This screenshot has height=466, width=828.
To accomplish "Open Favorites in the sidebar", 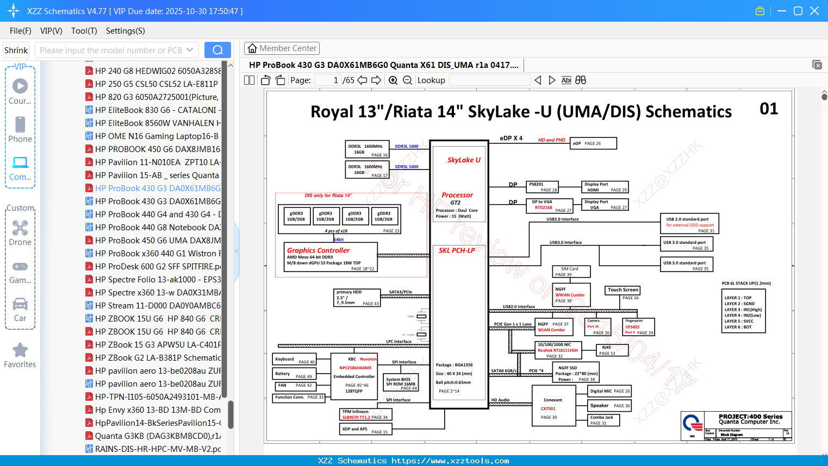I will tap(20, 355).
